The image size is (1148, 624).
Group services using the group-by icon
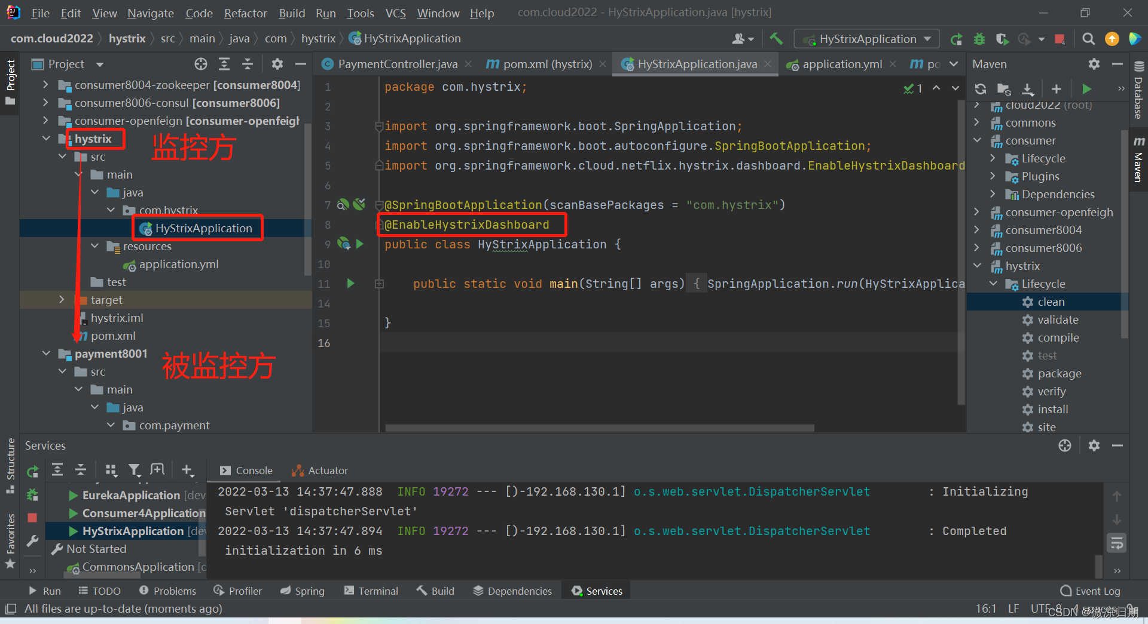111,471
